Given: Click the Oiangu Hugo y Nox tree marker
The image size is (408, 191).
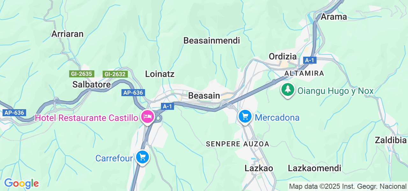Looking at the screenshot, I should (288, 90).
